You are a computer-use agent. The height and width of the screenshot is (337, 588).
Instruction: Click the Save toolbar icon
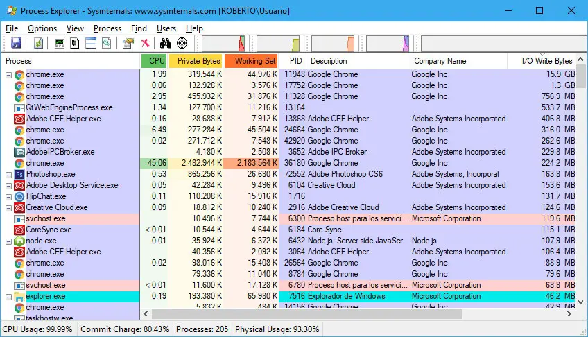(16, 43)
